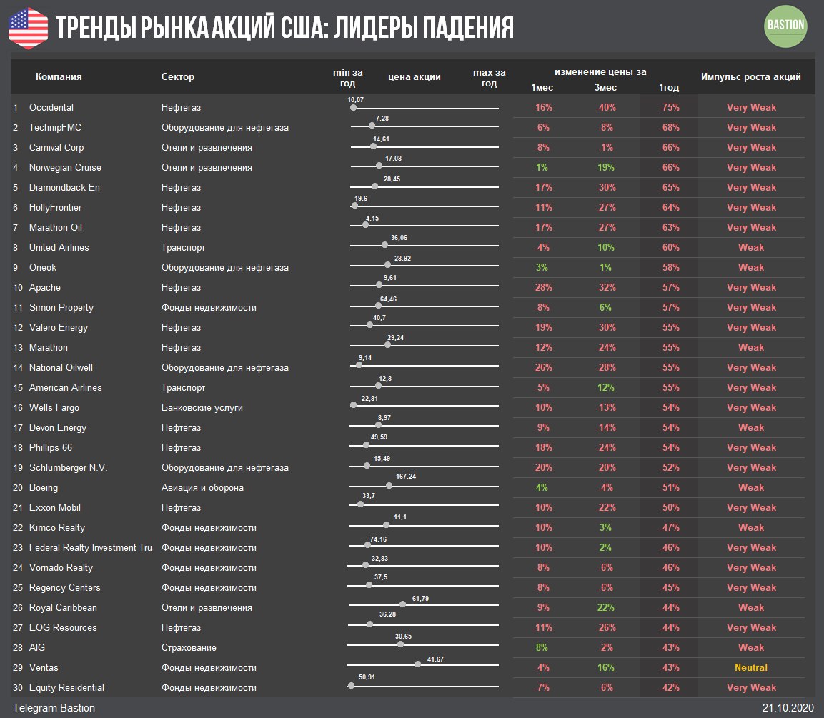Click Weak rating in United Airlines row
Viewport: 824px width, 718px height.
[x=751, y=247]
